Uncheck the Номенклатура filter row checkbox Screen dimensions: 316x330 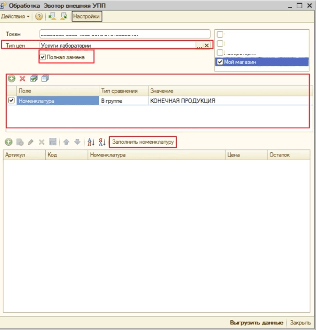tap(11, 101)
